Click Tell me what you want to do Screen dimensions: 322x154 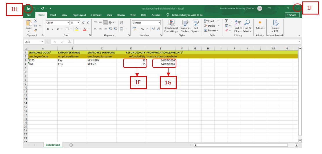click(x=187, y=15)
